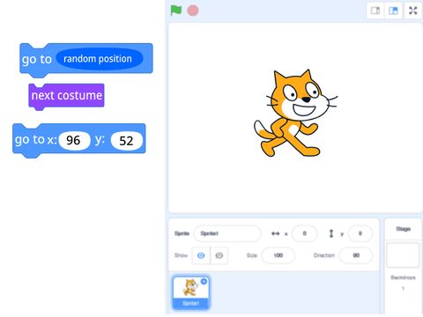Enter full screen stage mode
Screen dimensions: 423x317
tap(413, 11)
